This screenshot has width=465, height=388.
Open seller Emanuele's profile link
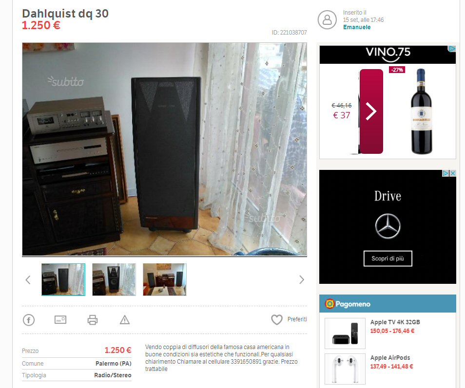(x=357, y=27)
